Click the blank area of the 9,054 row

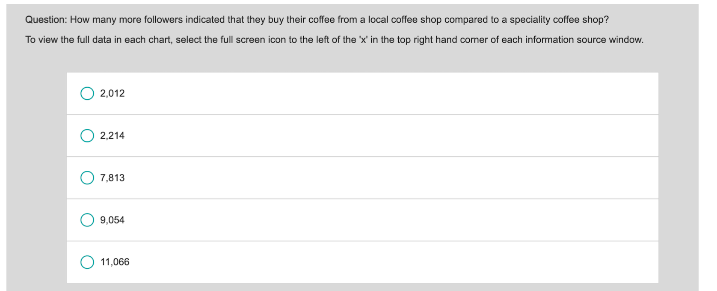[x=385, y=220]
